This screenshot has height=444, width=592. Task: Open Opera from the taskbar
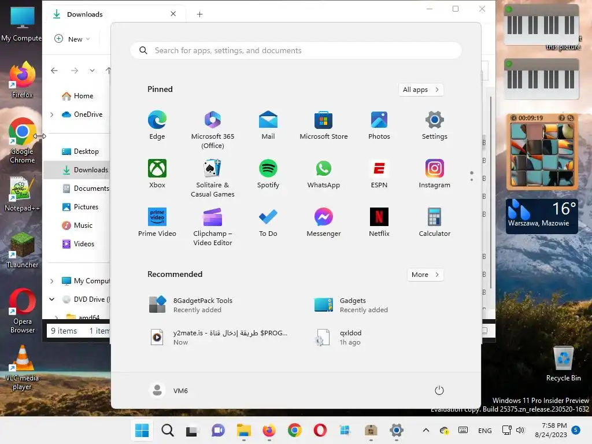(320, 430)
